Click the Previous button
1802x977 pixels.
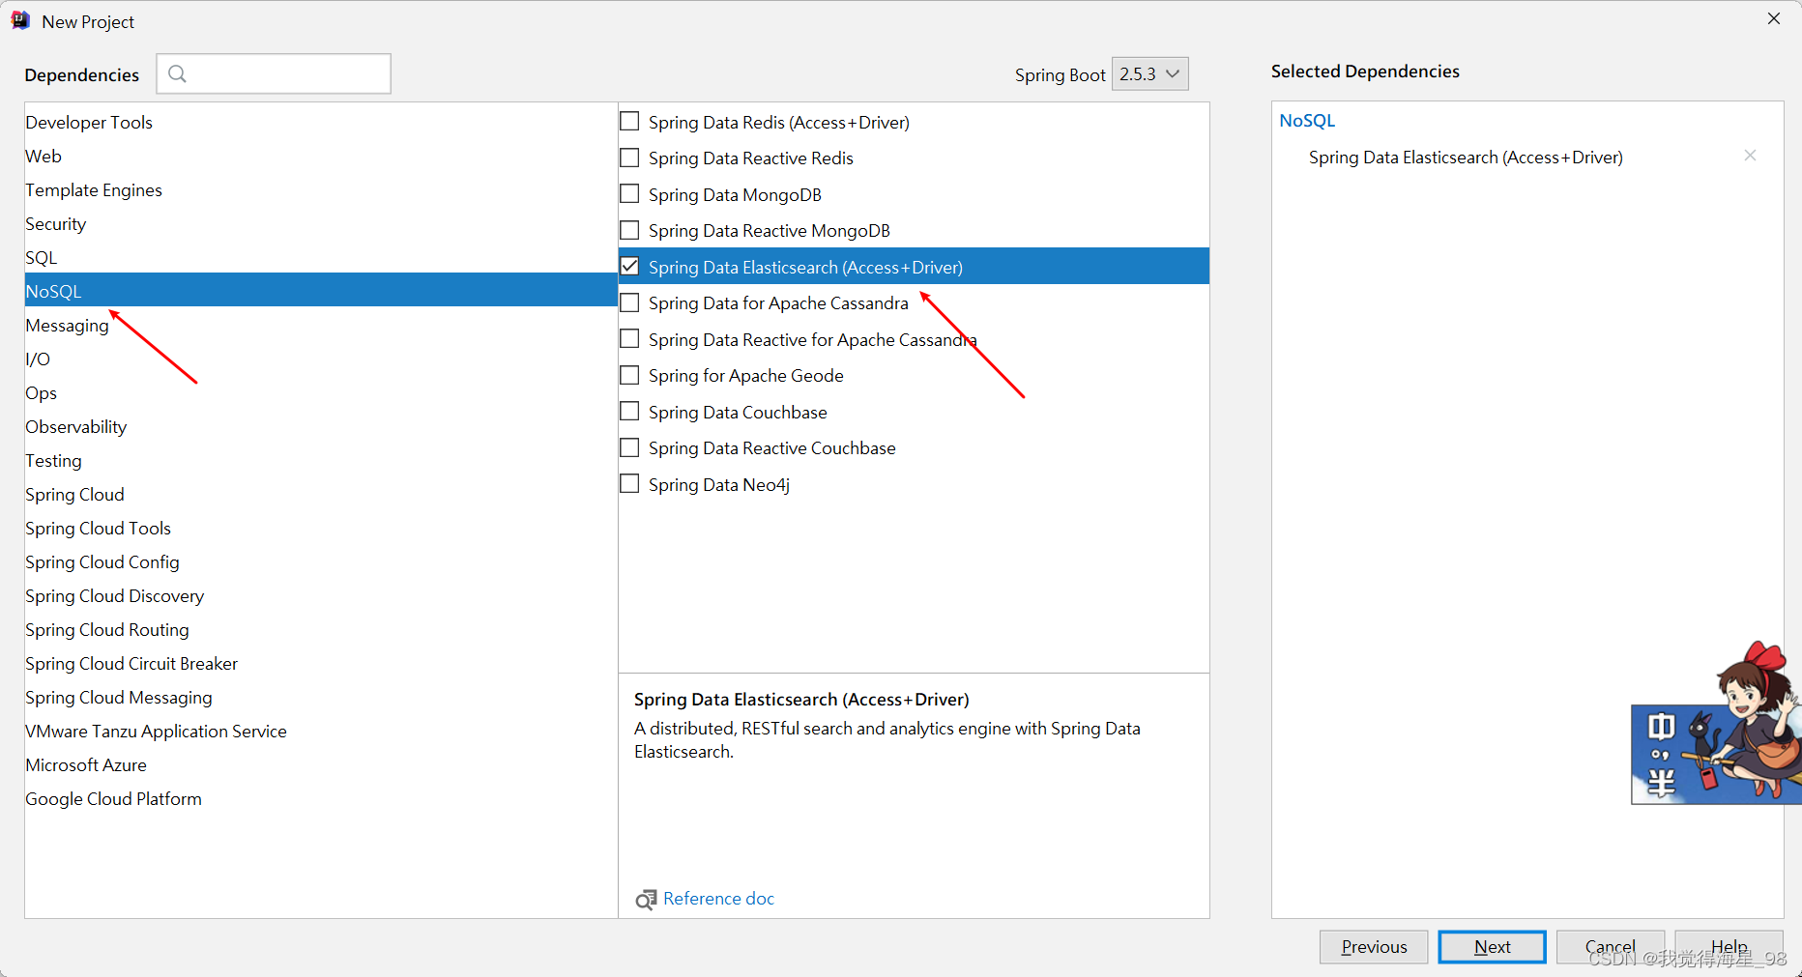coord(1374,947)
